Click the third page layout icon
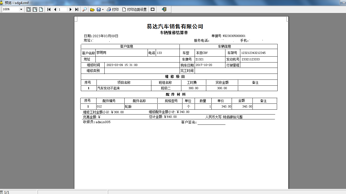Screen dimensions: 346x194 [41, 9]
